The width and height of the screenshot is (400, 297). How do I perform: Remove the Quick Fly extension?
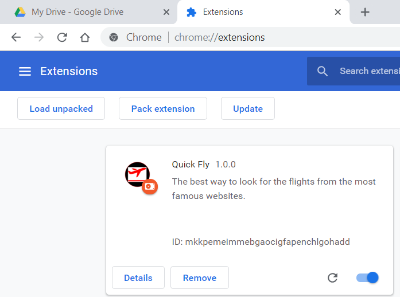[x=200, y=278]
